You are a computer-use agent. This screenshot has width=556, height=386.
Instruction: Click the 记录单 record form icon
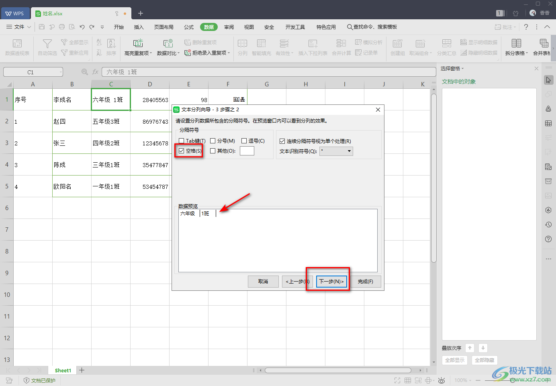366,53
